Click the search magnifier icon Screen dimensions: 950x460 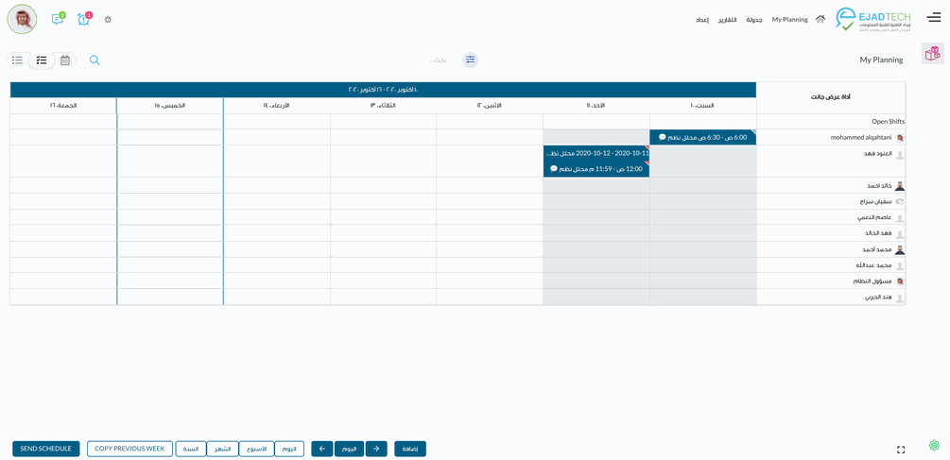(x=95, y=60)
